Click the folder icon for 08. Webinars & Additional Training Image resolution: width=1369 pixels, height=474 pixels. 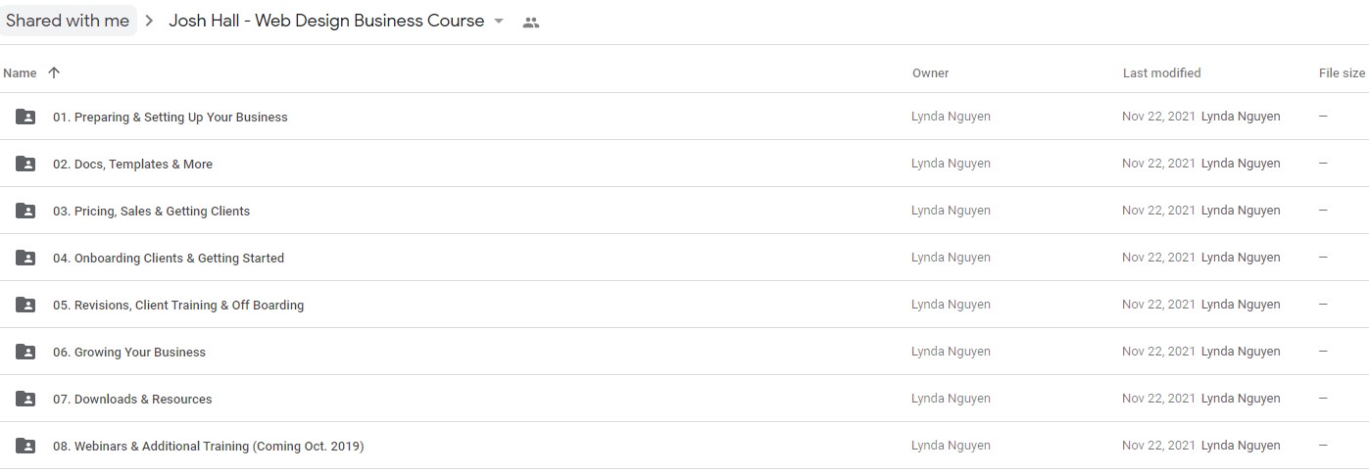point(25,446)
